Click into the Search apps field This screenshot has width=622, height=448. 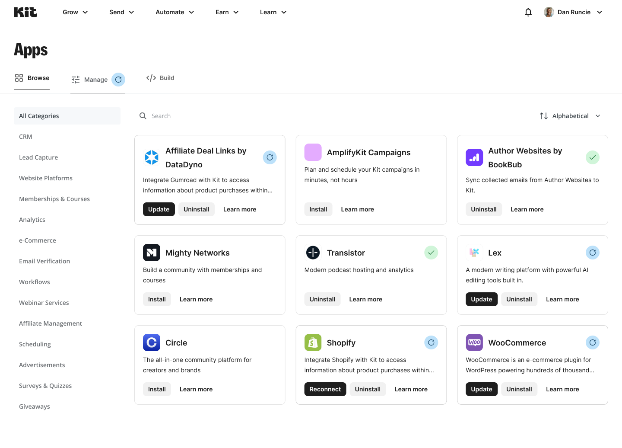pyautogui.click(x=333, y=116)
